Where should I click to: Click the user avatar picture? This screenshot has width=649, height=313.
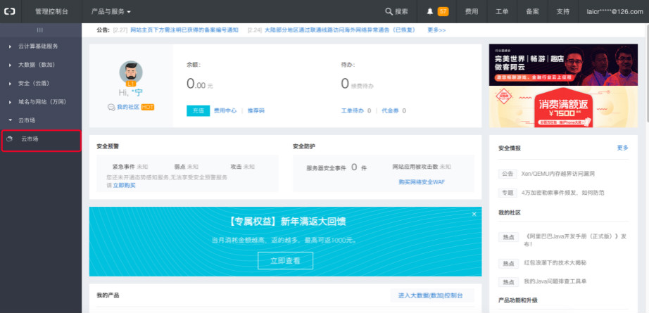131,72
